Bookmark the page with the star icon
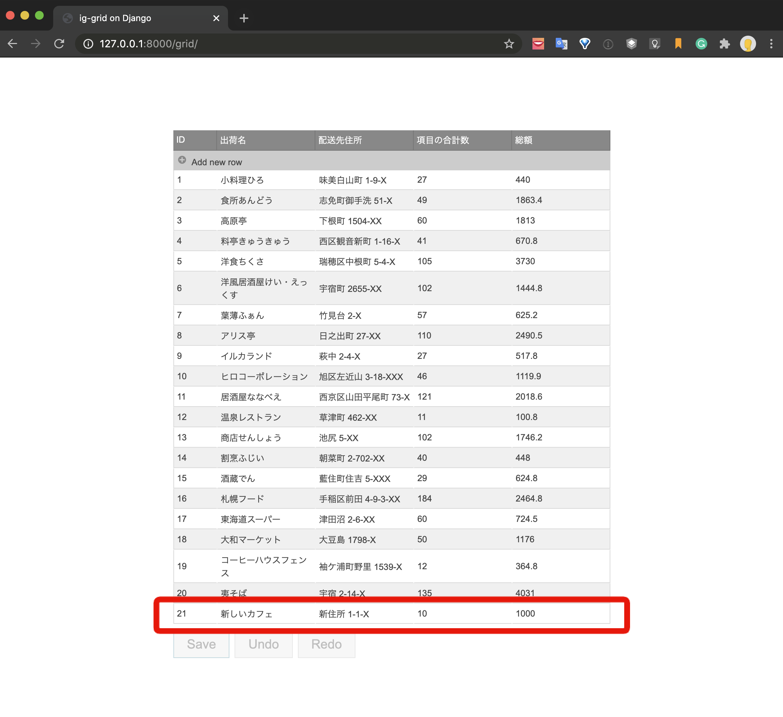This screenshot has height=717, width=783. tap(509, 44)
